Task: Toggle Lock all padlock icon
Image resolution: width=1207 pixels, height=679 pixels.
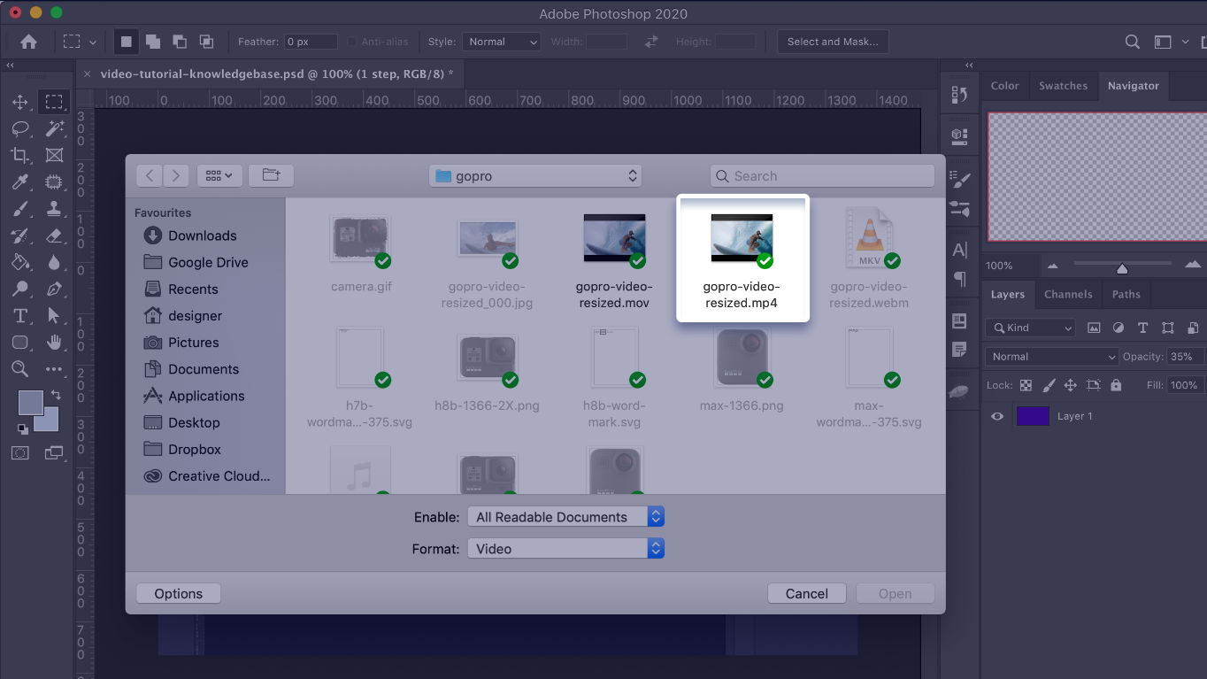Action: click(1116, 385)
